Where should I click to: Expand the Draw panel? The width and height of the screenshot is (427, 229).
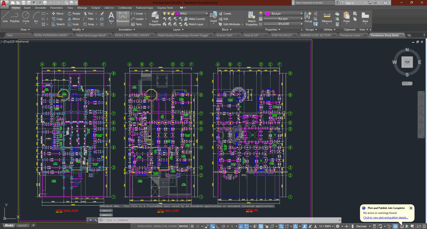pyautogui.click(x=25, y=29)
